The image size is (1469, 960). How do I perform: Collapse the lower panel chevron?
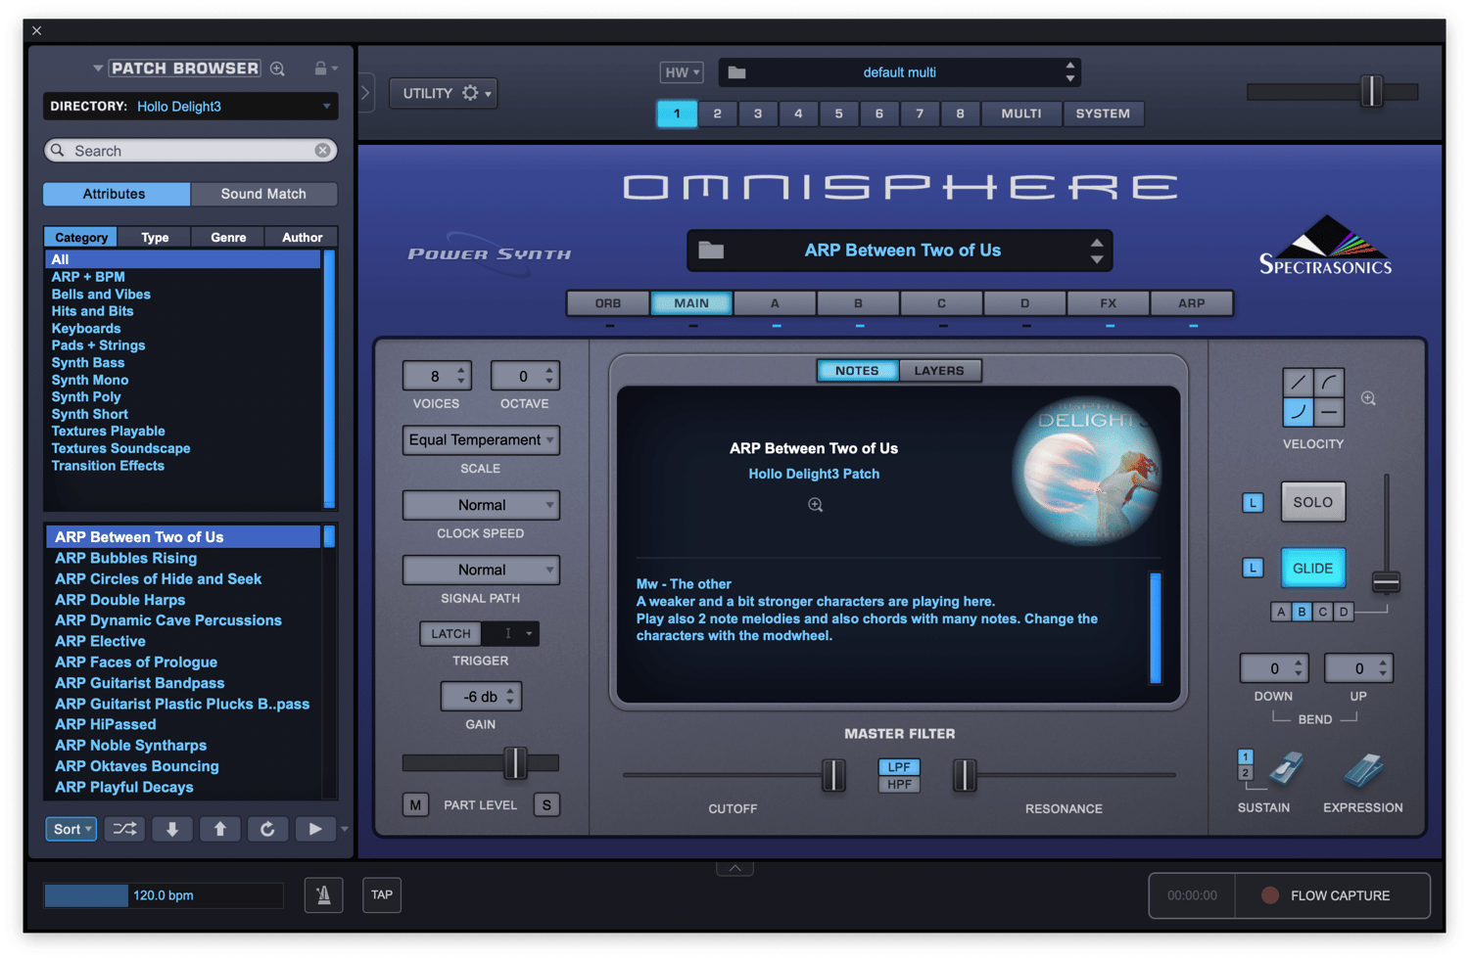pyautogui.click(x=734, y=868)
